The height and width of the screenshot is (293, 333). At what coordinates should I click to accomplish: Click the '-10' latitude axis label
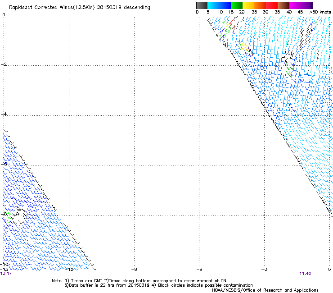(x=4, y=264)
